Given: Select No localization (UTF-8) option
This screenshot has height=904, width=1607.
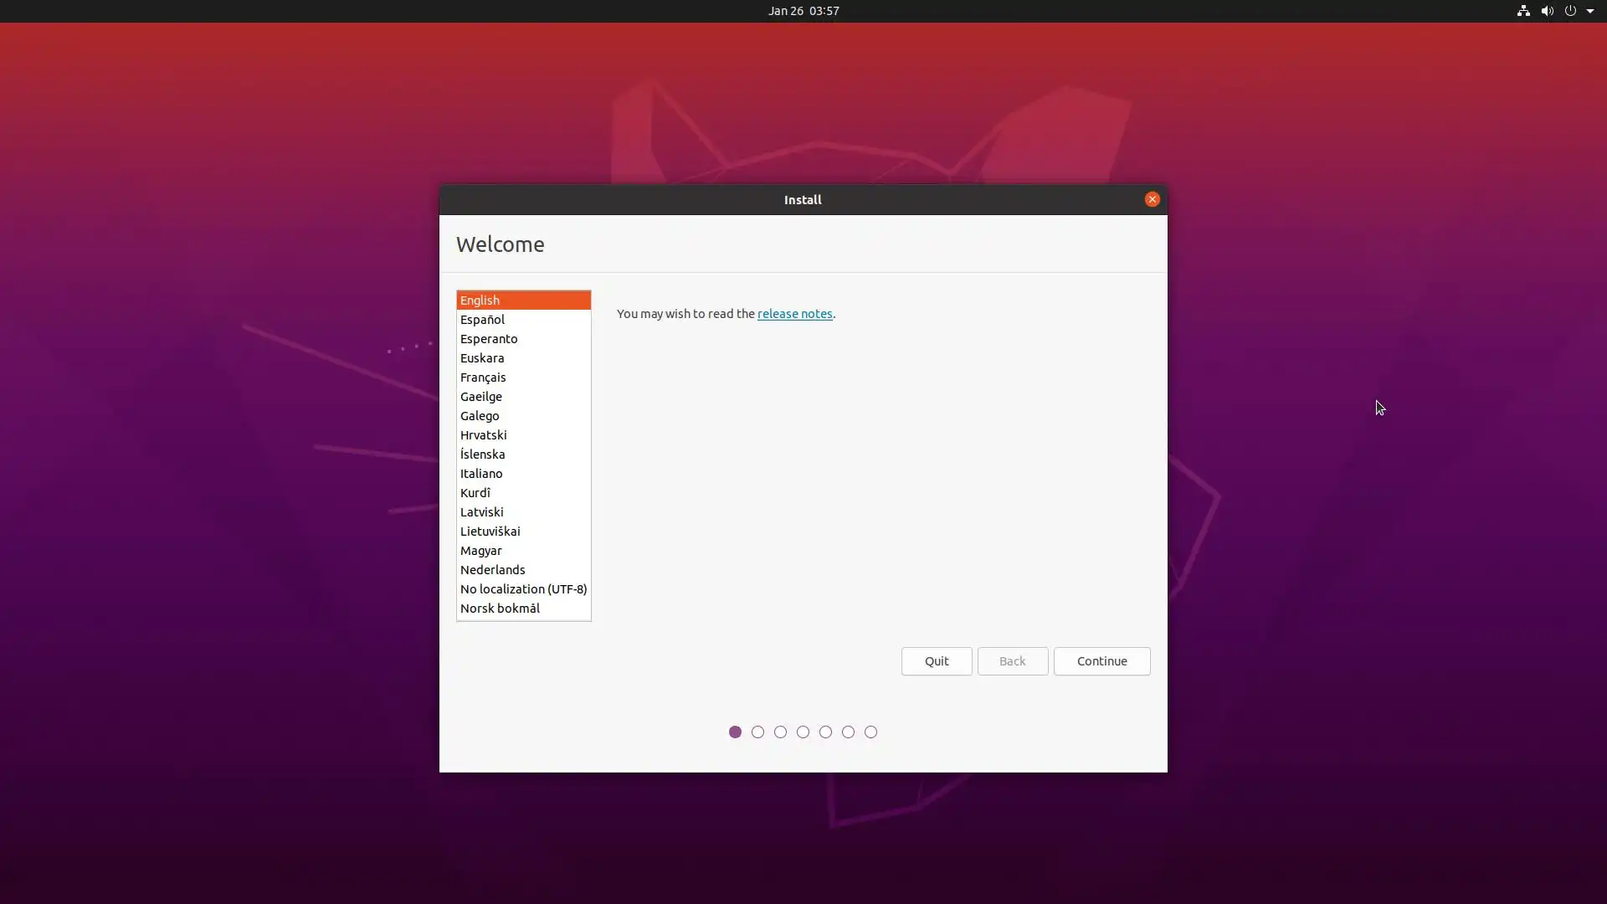Looking at the screenshot, I should click(523, 589).
